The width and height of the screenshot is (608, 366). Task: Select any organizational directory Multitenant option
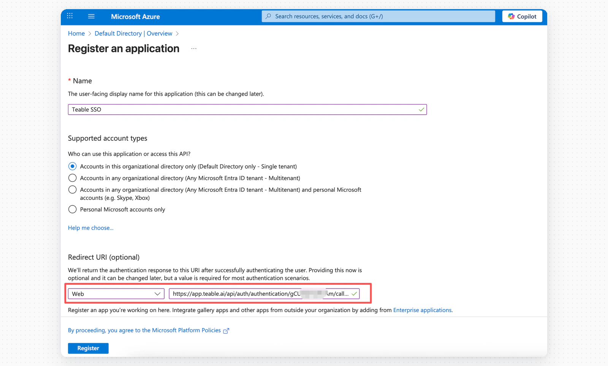coord(72,178)
